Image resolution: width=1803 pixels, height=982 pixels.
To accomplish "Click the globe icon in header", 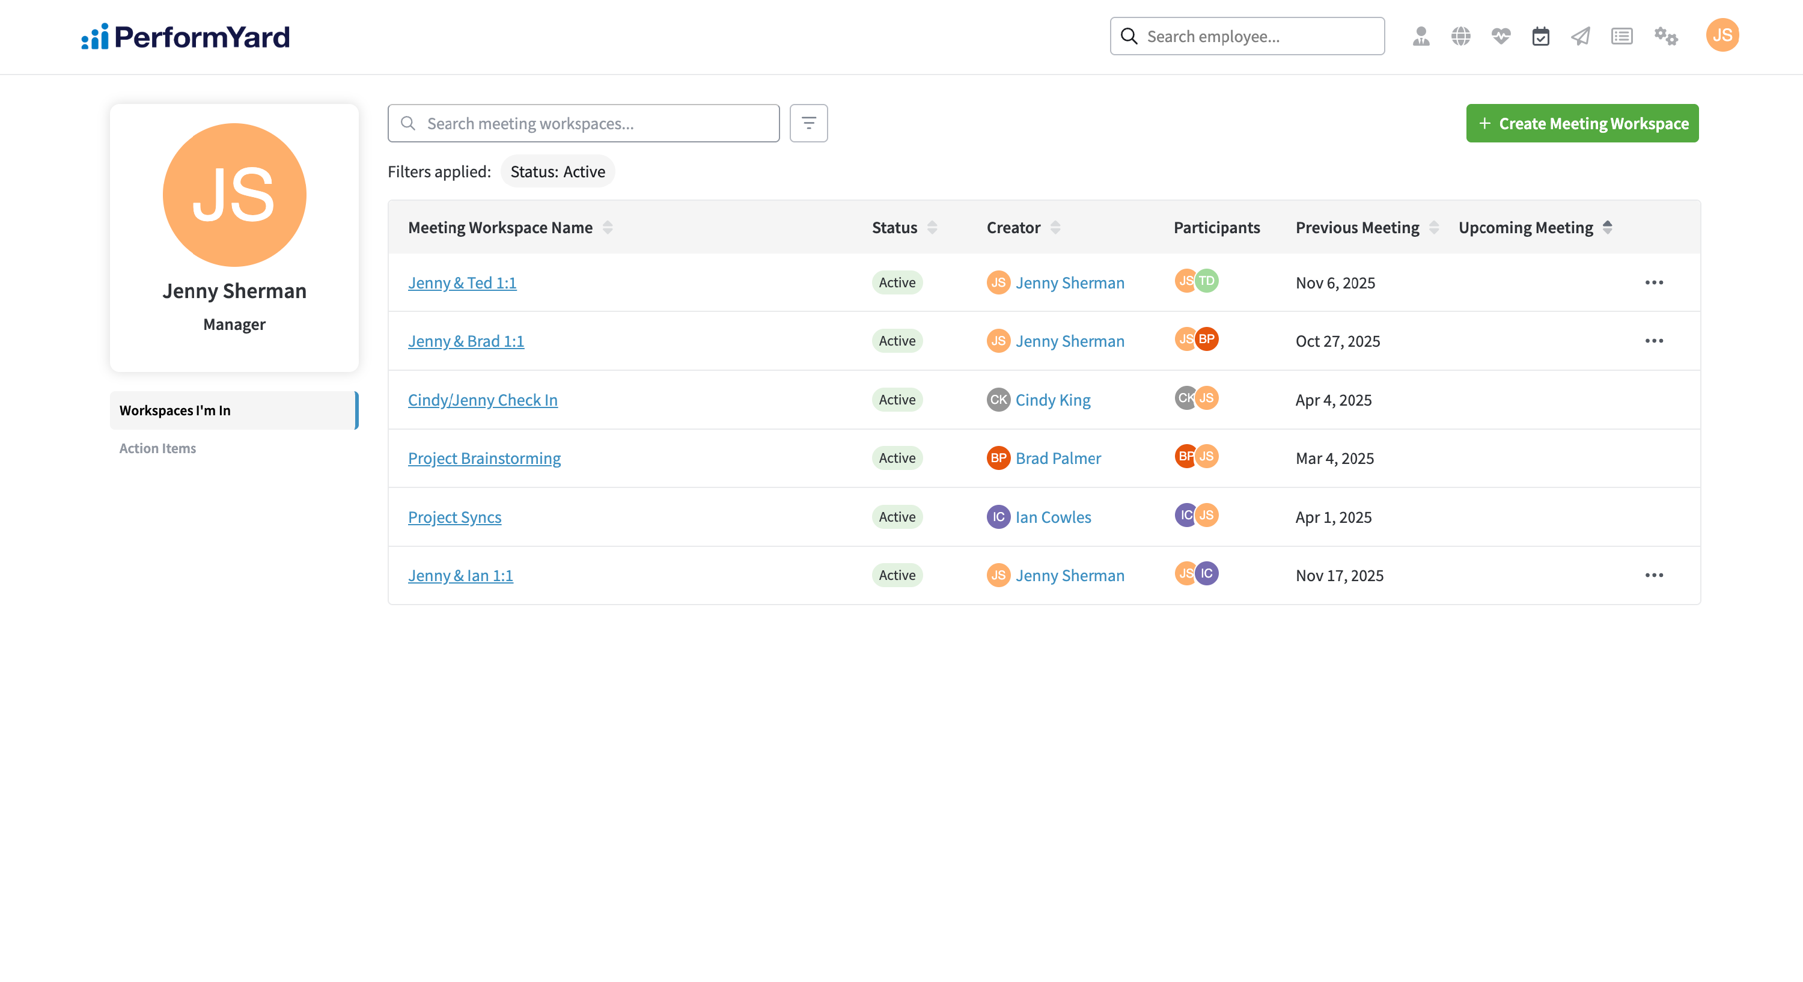I will coord(1460,37).
